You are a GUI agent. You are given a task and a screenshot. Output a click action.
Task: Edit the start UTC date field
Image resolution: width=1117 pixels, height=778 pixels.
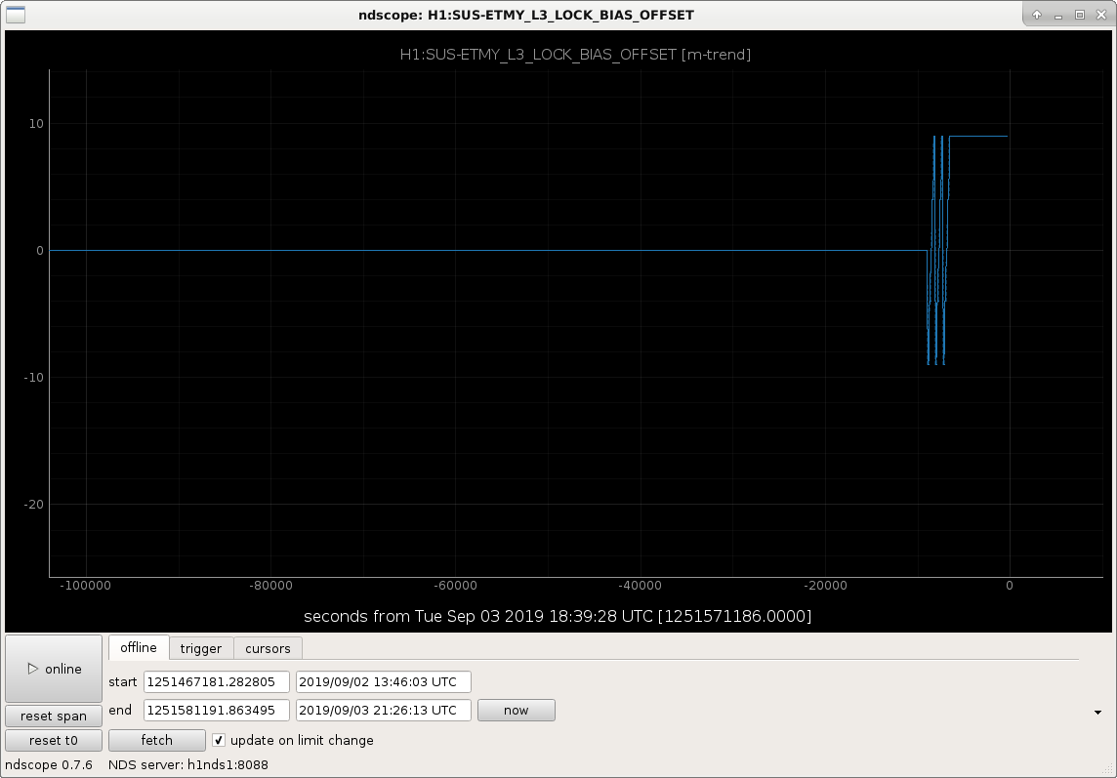click(384, 681)
